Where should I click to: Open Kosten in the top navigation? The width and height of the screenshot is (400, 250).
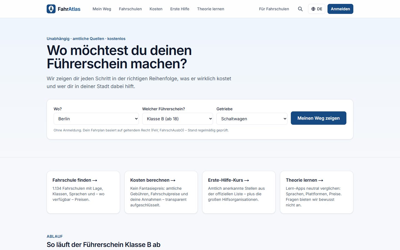[156, 9]
